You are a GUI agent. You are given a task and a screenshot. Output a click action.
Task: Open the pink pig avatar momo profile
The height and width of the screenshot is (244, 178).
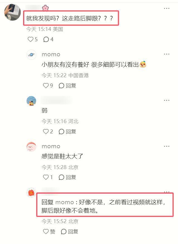[x=31, y=147]
